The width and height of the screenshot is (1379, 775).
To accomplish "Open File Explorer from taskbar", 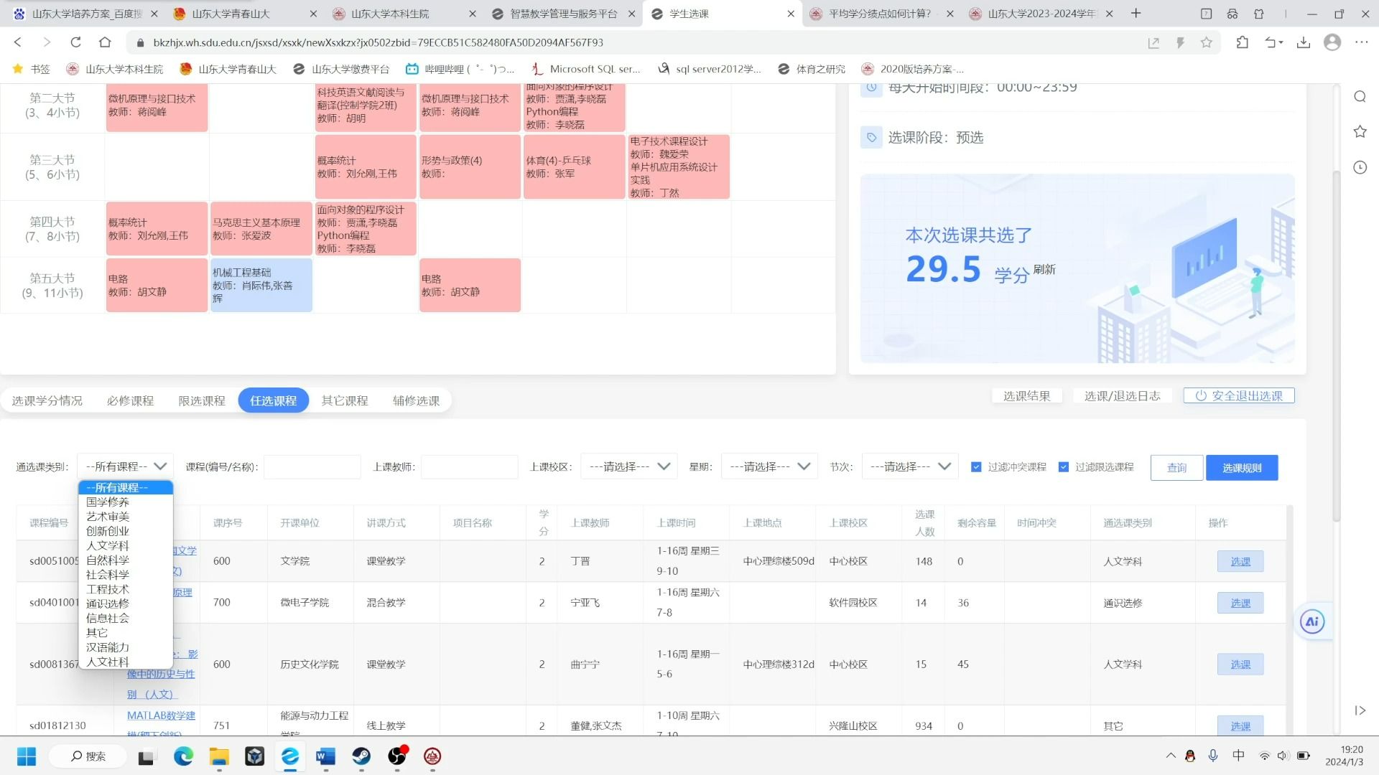I will click(219, 756).
